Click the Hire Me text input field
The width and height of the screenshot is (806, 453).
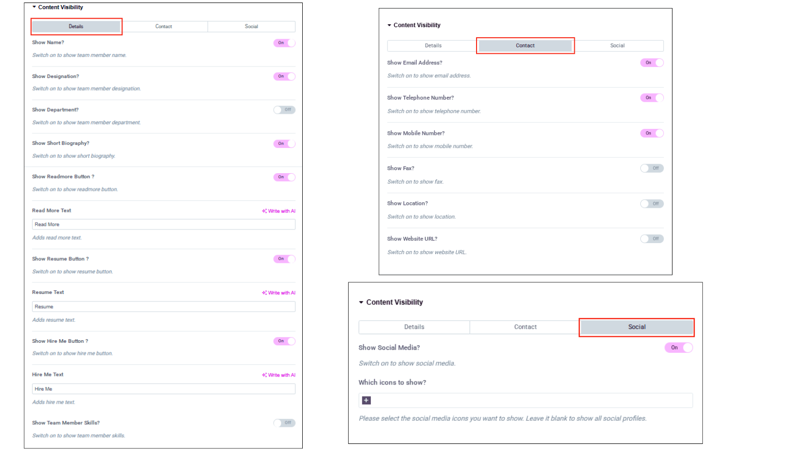164,389
